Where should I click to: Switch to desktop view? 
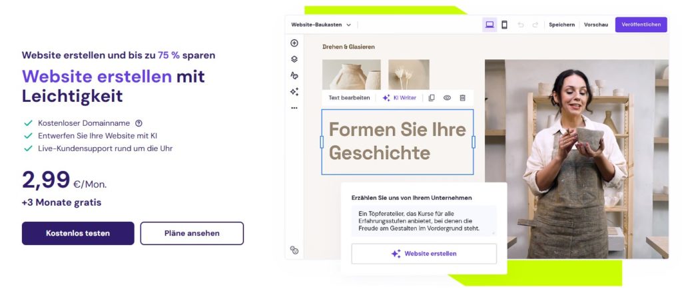tap(490, 25)
